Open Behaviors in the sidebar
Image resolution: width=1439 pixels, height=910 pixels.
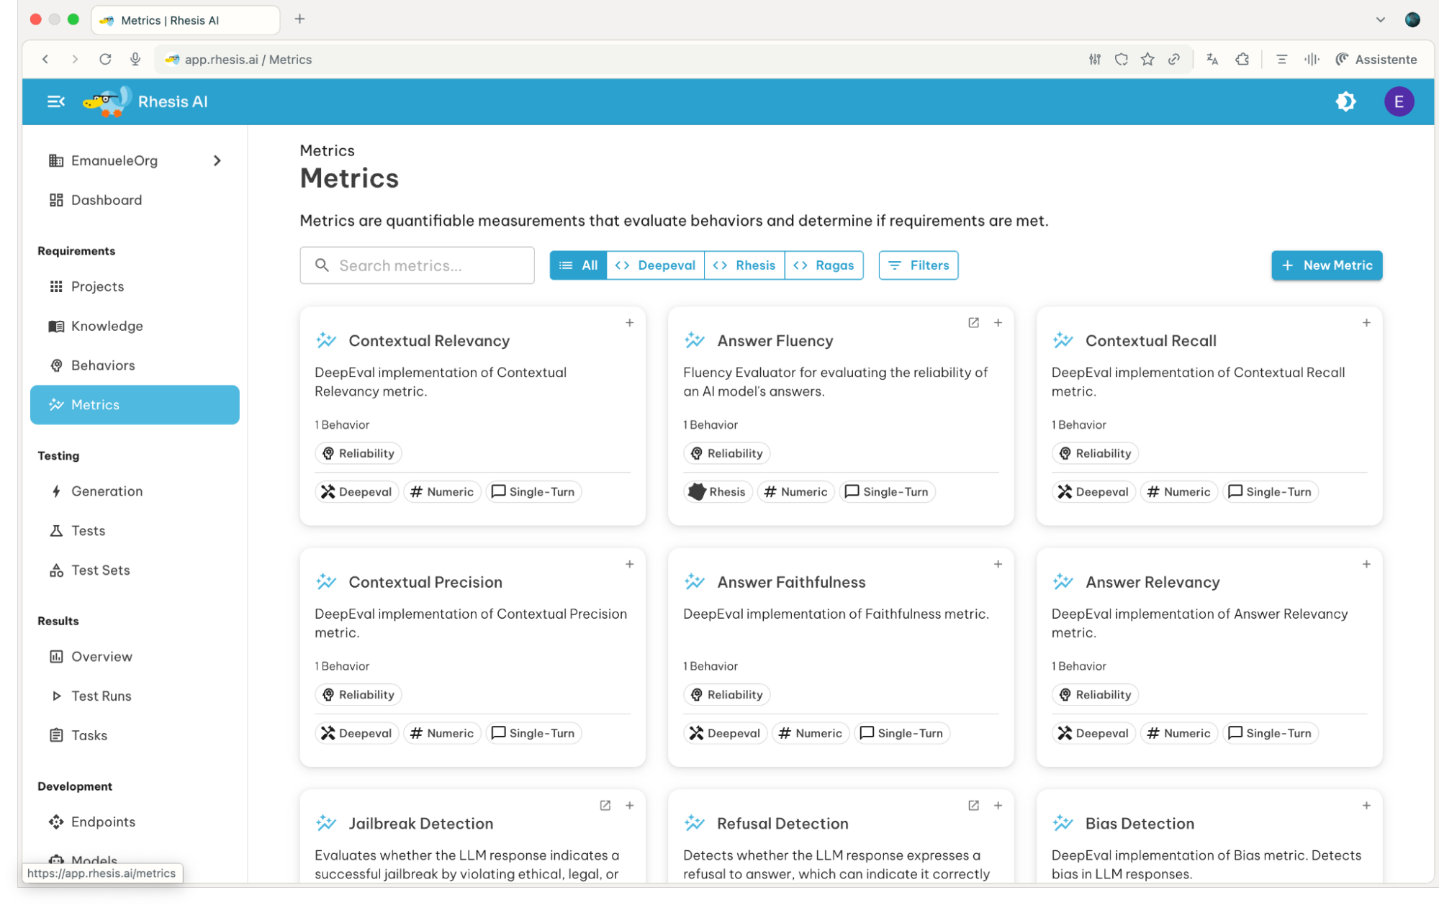103,365
